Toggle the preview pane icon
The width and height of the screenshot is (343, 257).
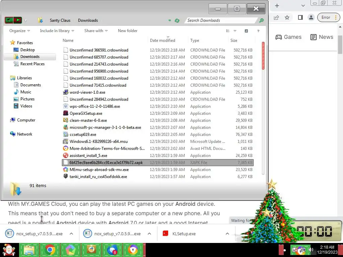coord(246,31)
